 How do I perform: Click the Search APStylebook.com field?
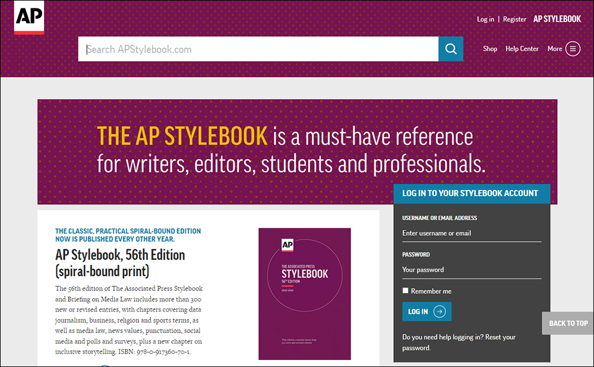(x=258, y=49)
